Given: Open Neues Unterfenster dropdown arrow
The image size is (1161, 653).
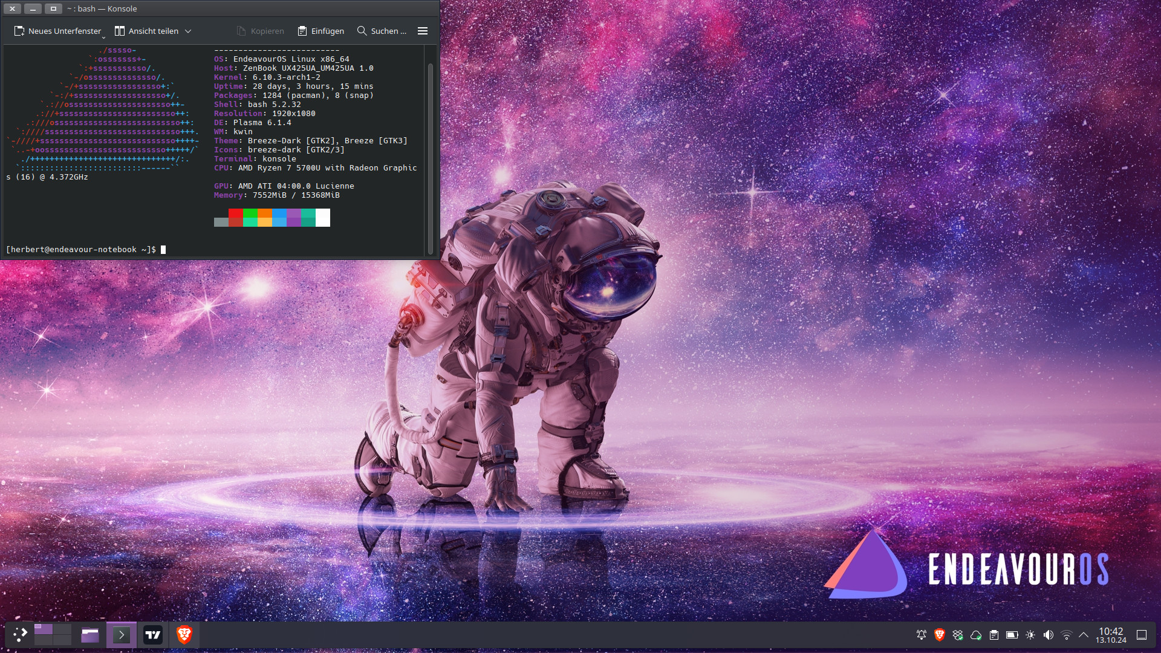Looking at the screenshot, I should tap(103, 36).
